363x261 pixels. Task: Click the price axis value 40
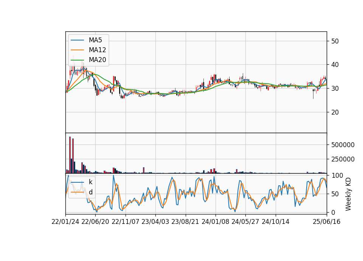tap(335, 65)
